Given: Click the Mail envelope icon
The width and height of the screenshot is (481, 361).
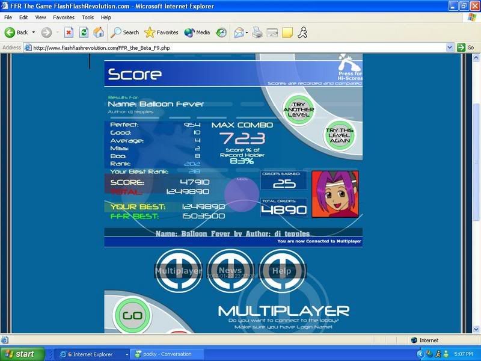Looking at the screenshot, I should tap(239, 32).
